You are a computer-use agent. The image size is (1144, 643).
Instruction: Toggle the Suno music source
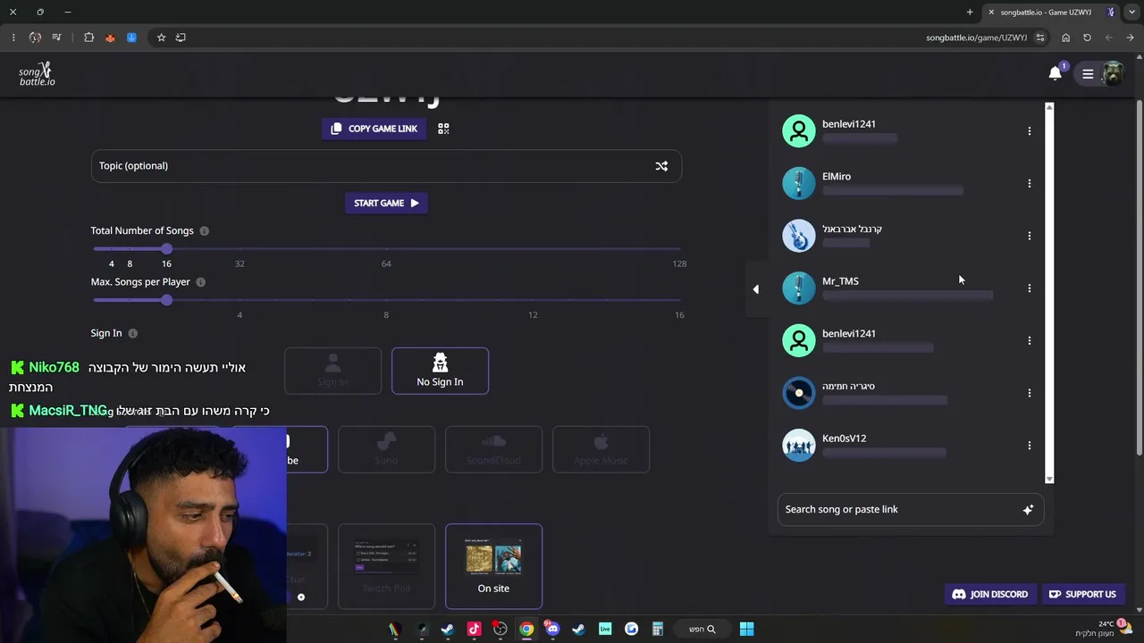[x=386, y=449]
